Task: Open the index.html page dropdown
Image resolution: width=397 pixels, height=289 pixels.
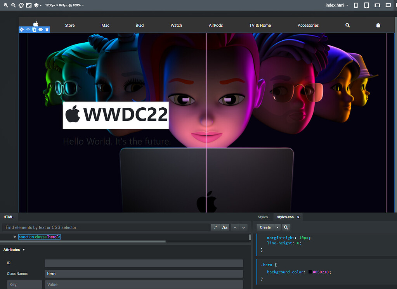Action: coord(336,5)
